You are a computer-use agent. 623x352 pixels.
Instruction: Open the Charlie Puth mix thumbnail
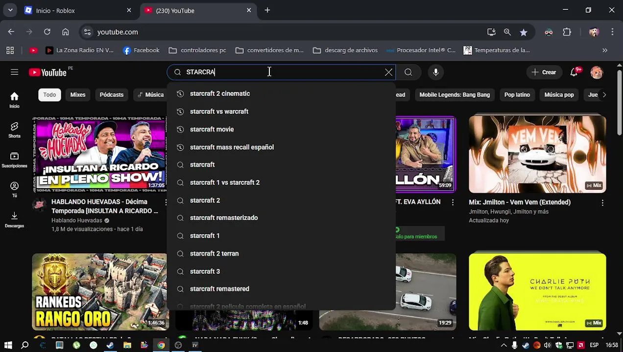537,291
